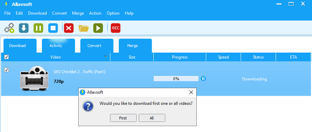Screen dimensions: 312x132
Task: Click the Status column header
Action: 258,57
